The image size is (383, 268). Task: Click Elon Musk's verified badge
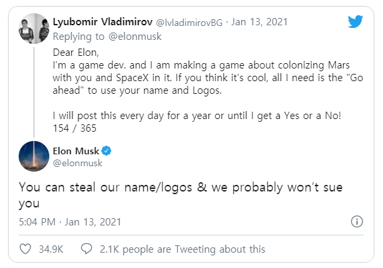(x=107, y=151)
